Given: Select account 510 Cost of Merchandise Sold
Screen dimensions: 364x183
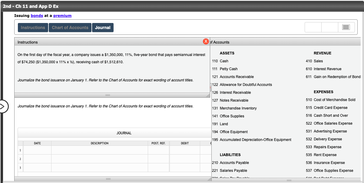Looking at the screenshot, I should point(329,100).
